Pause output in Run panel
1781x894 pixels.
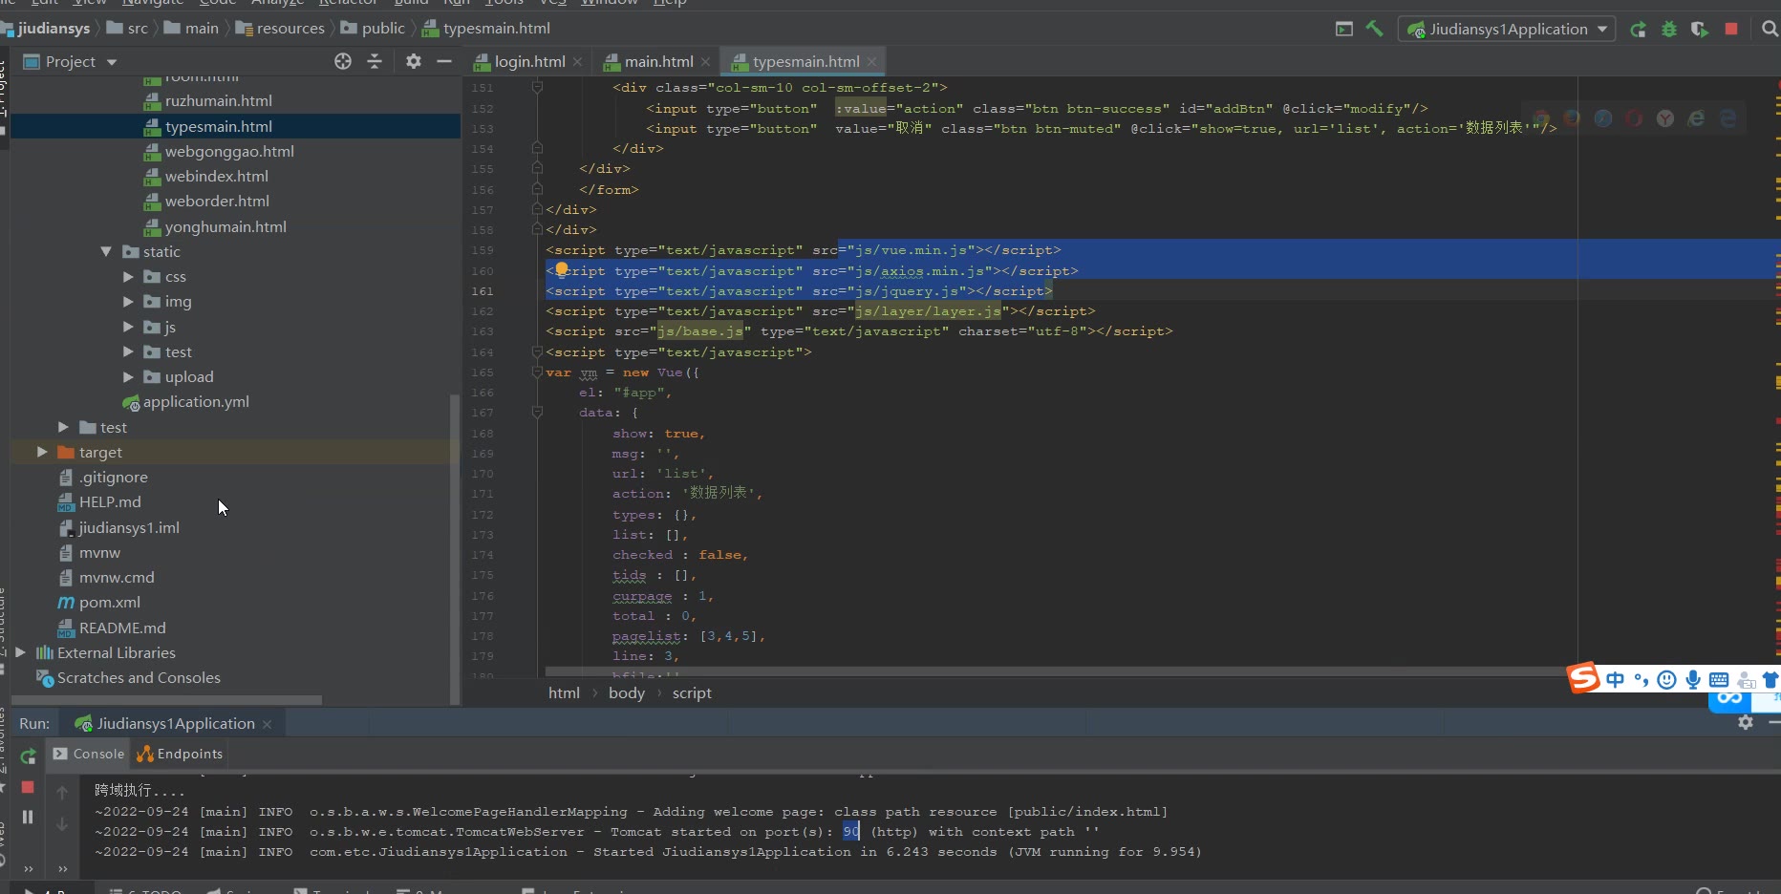[x=28, y=817]
